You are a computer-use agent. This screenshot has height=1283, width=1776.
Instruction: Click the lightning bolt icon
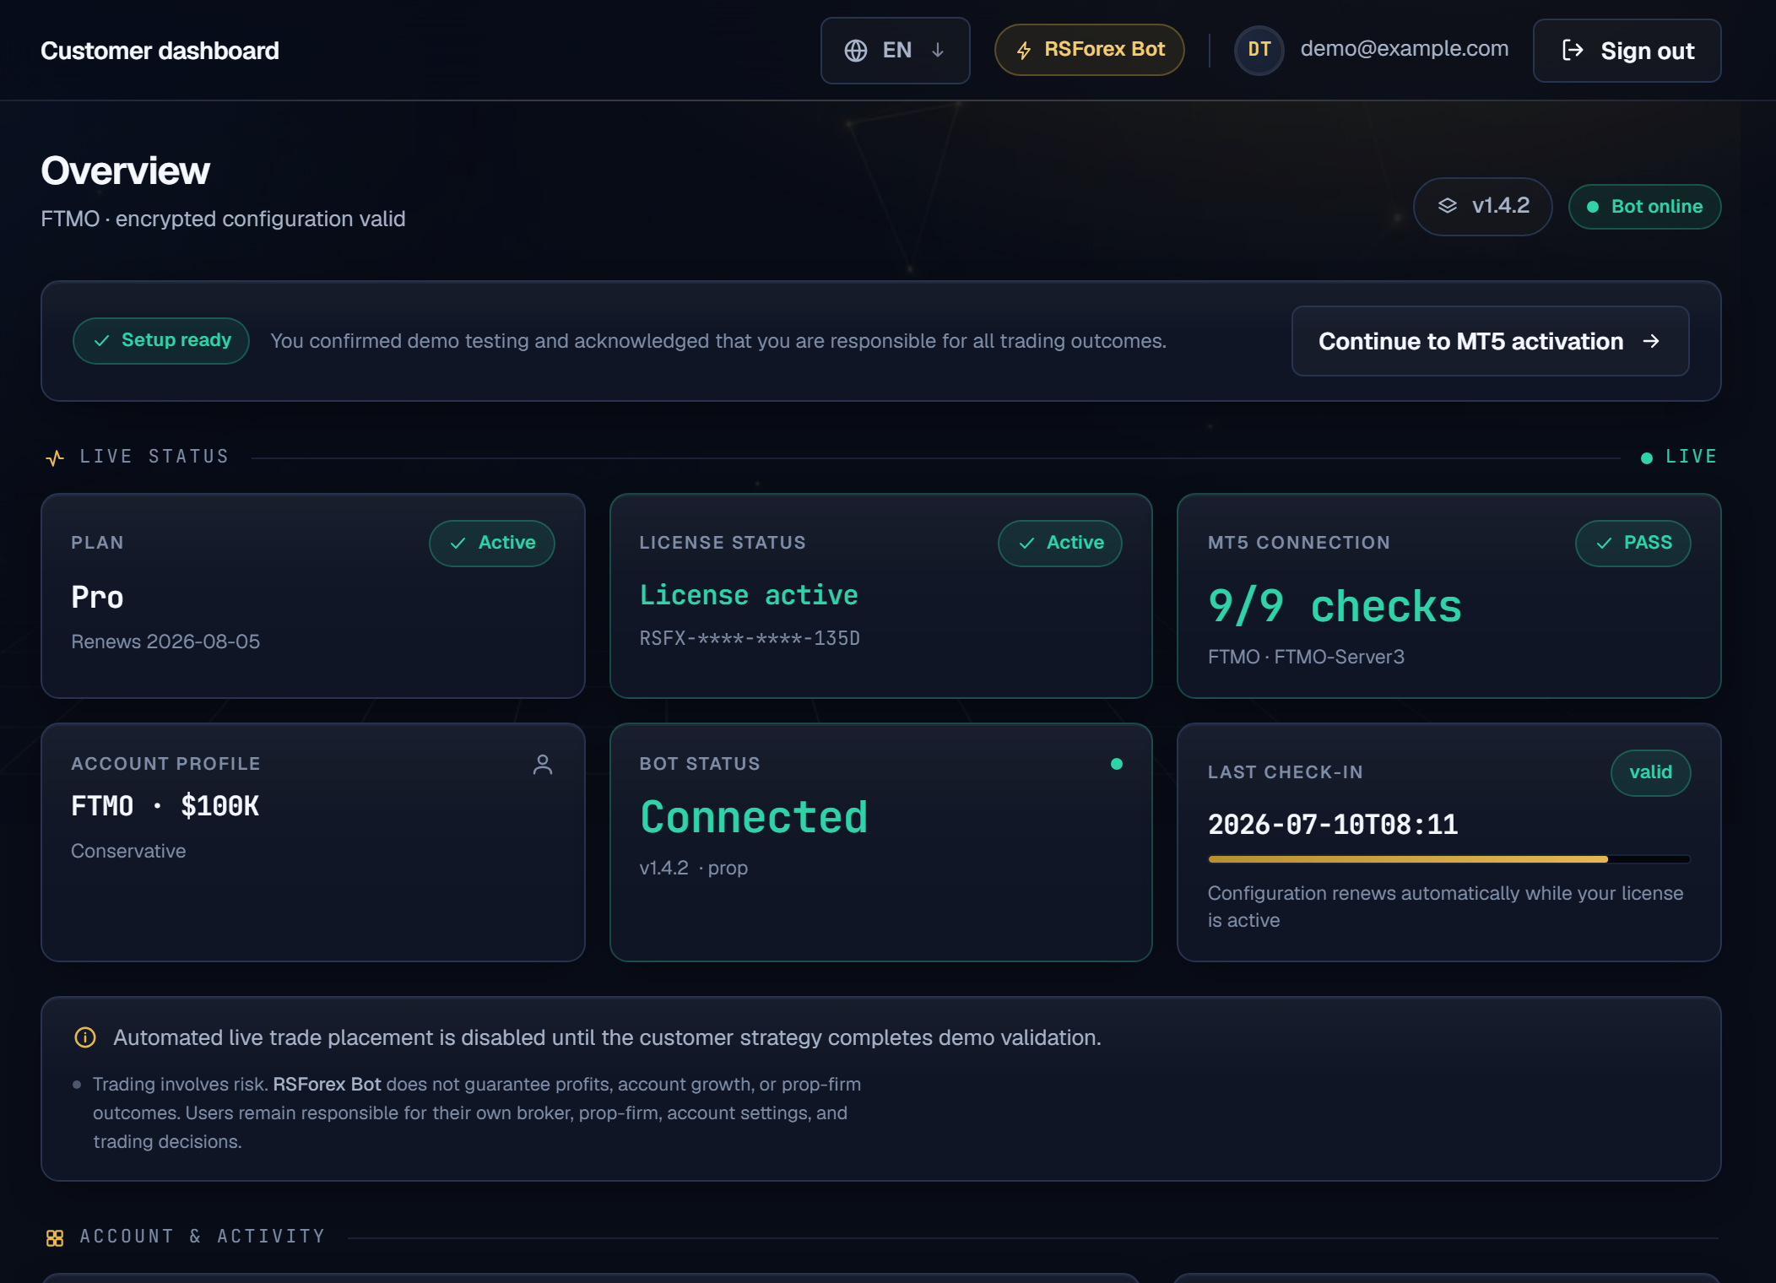[x=1024, y=51]
